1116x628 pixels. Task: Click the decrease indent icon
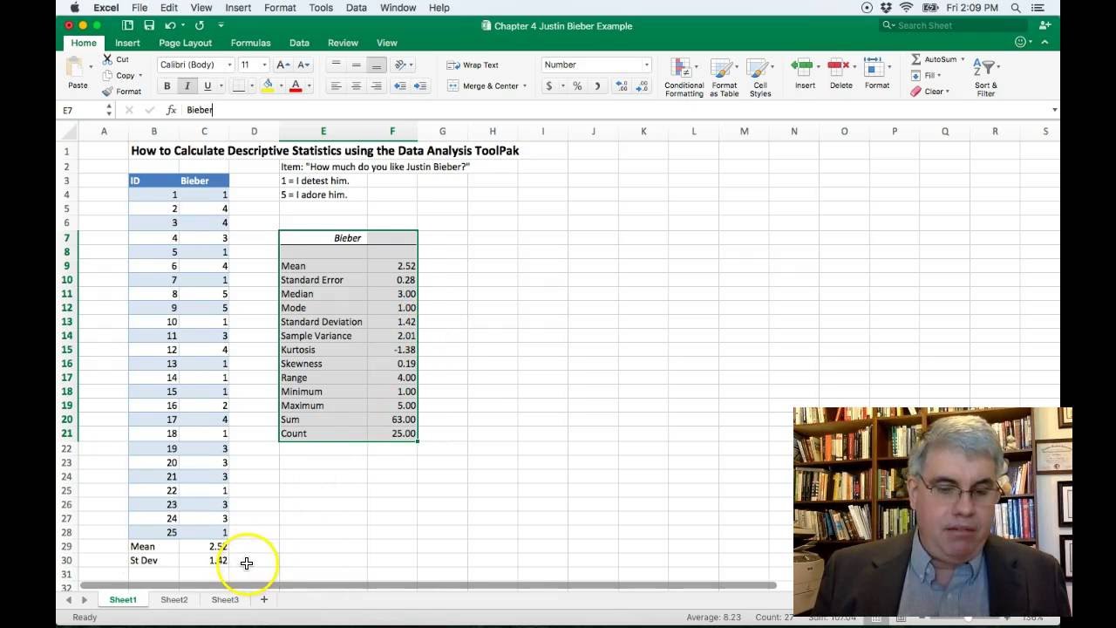click(399, 85)
